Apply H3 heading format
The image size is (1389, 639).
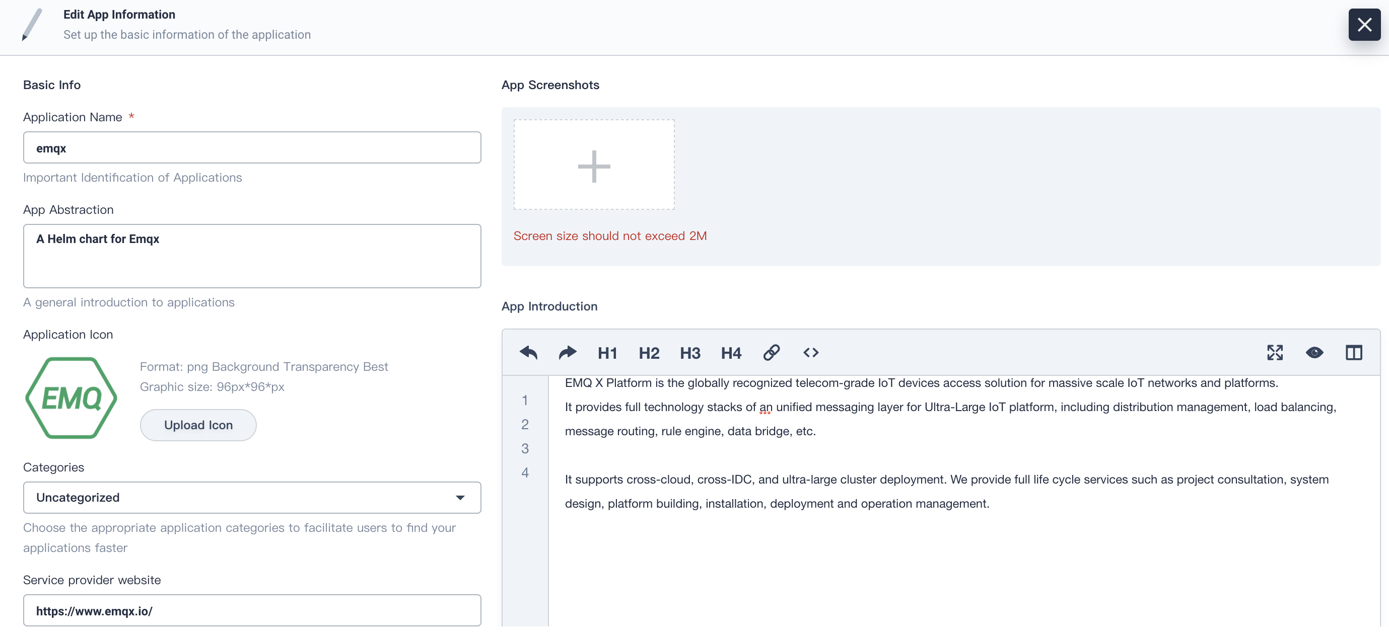pyautogui.click(x=689, y=353)
